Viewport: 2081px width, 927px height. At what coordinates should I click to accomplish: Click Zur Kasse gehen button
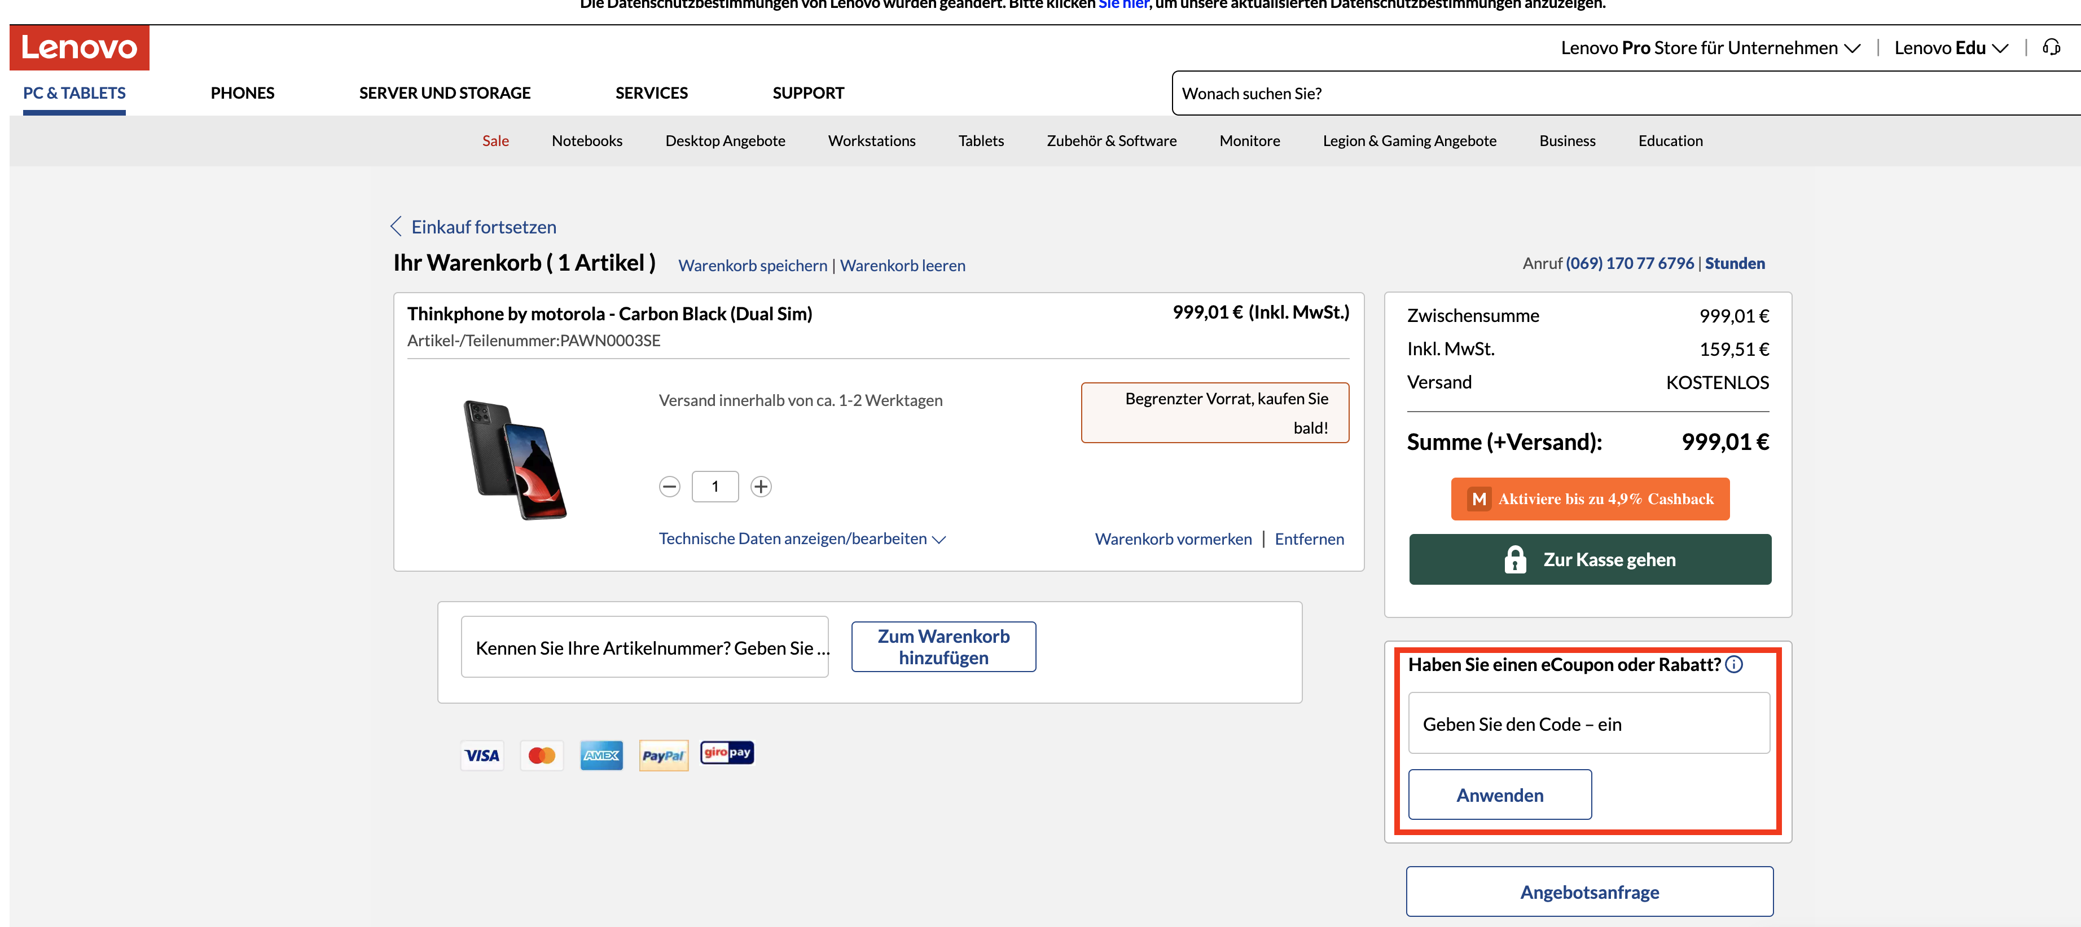click(1590, 558)
